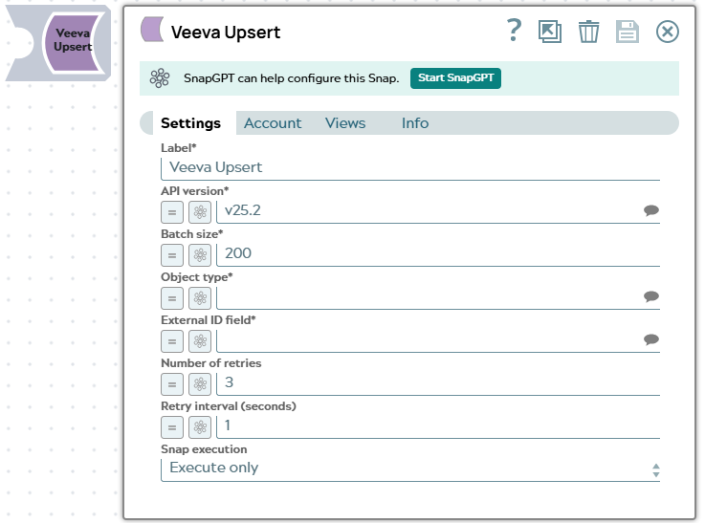Click the Batch size field
Image resolution: width=705 pixels, height=523 pixels.
[438, 254]
